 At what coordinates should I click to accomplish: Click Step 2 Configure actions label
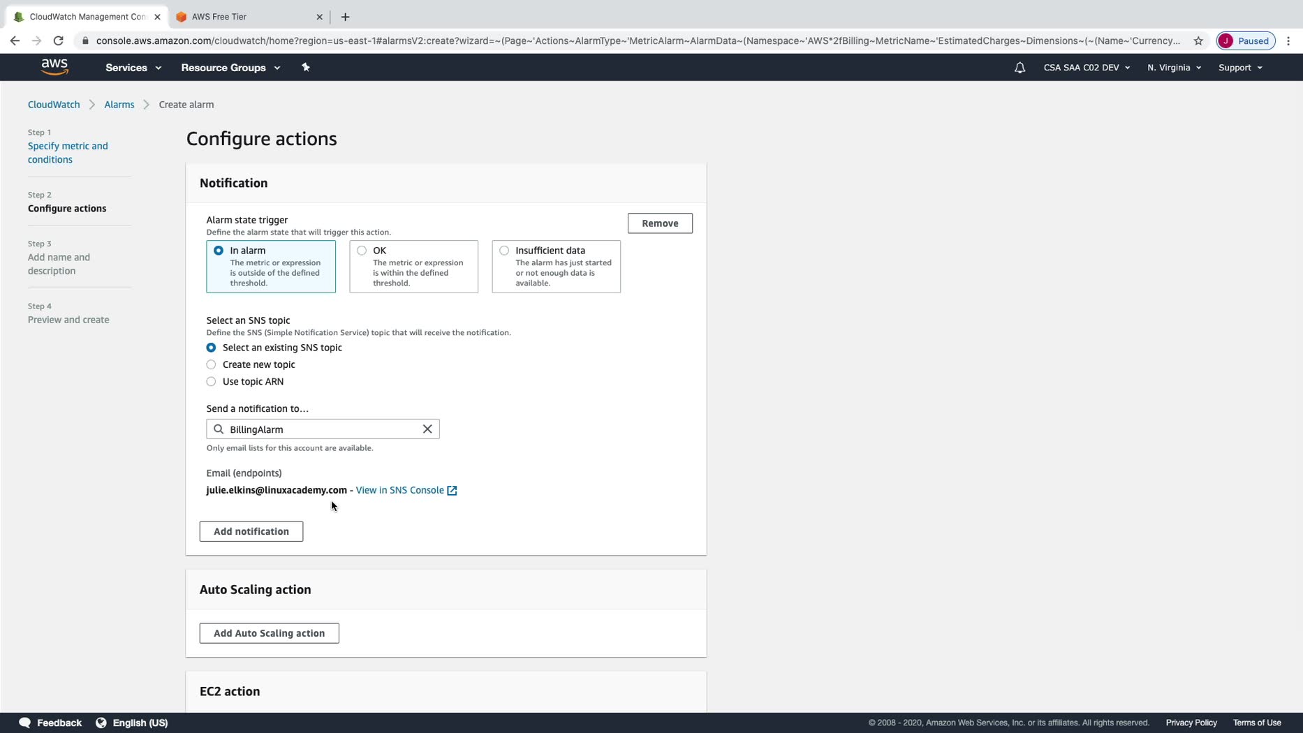67,208
